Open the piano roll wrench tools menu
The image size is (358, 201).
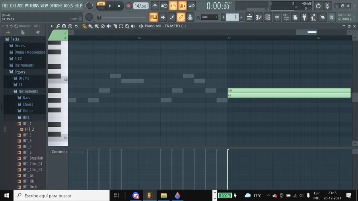[58, 26]
